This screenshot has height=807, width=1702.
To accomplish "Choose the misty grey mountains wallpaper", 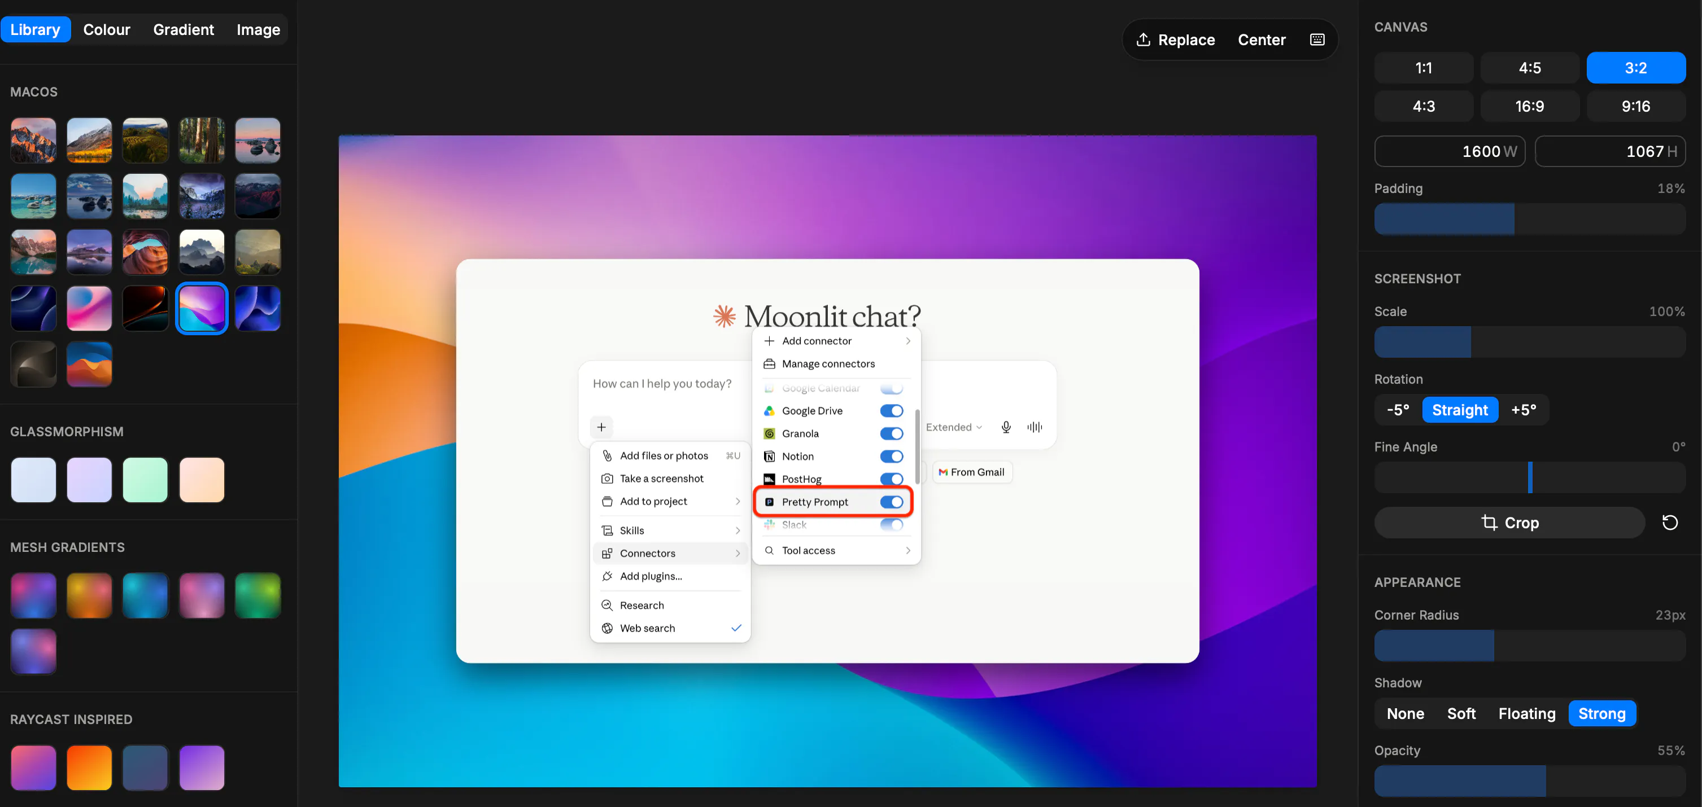I will coord(202,252).
